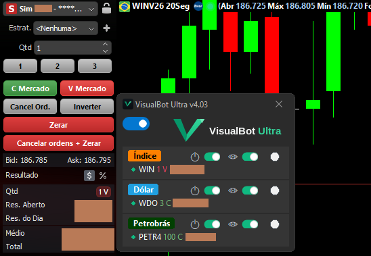Buy at market with C Mercado
Viewport: 371px width, 256px height.
tap(30, 88)
